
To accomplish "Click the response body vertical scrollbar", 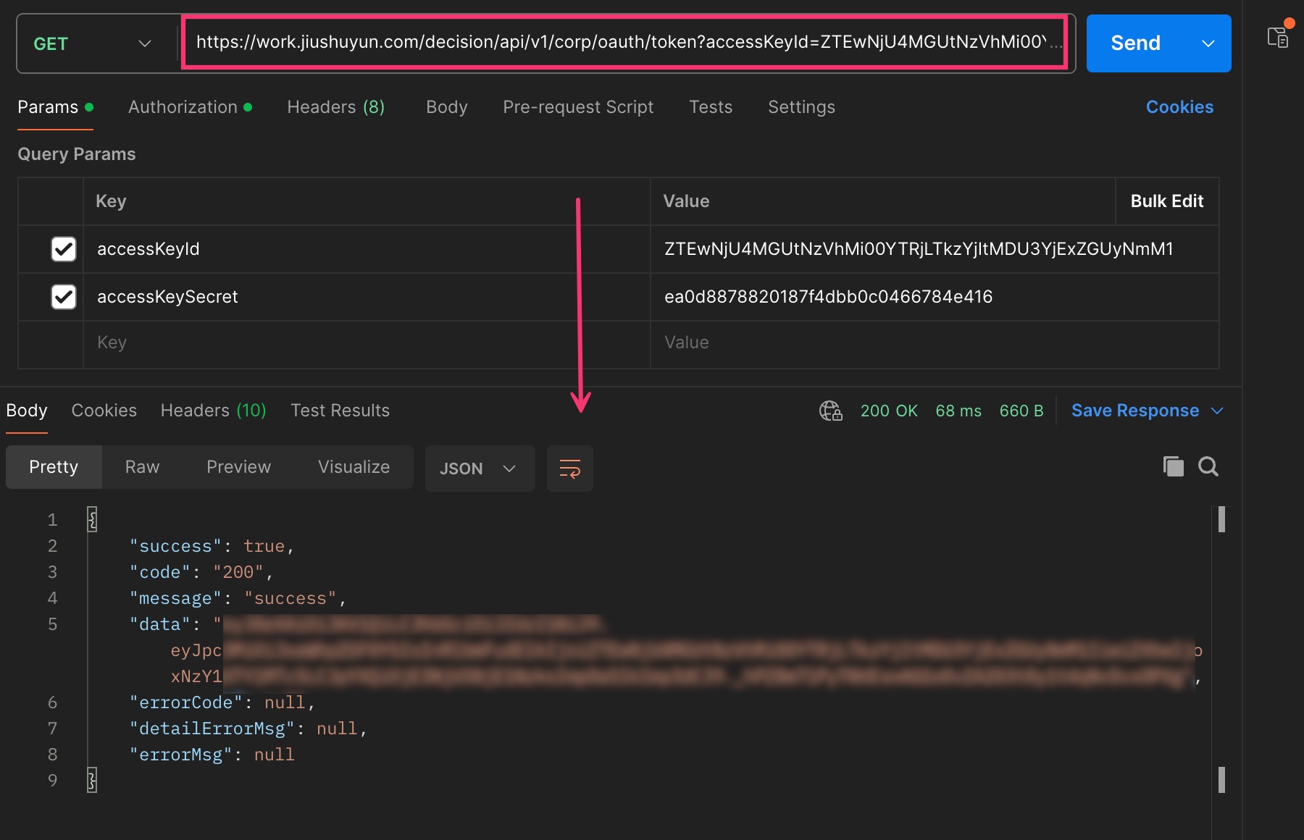I will (x=1221, y=650).
